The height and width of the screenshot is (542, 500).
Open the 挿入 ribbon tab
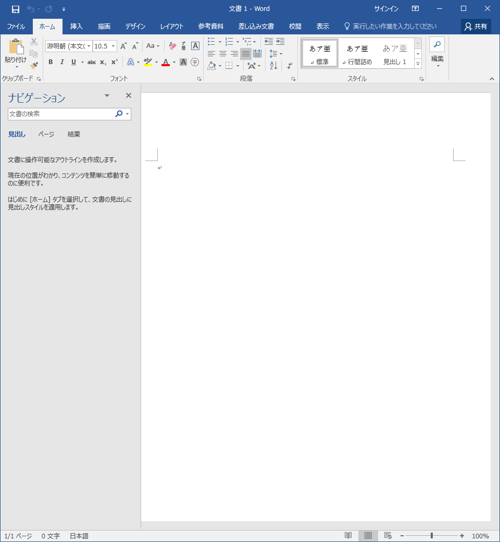point(77,27)
